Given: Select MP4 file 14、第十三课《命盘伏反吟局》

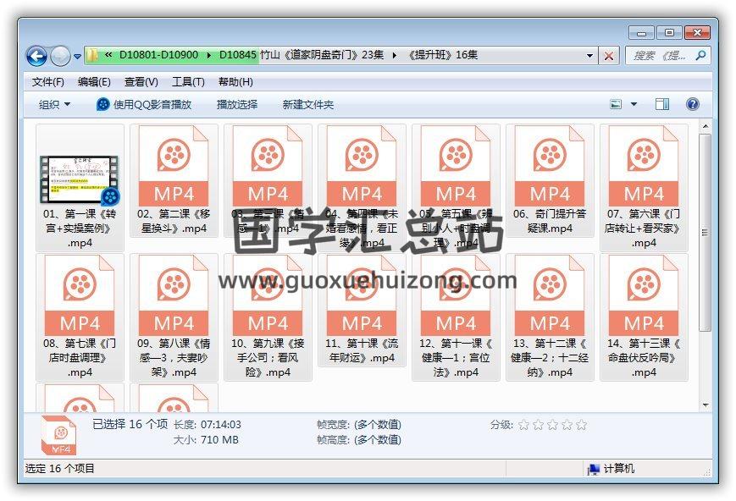Looking at the screenshot, I should click(644, 317).
